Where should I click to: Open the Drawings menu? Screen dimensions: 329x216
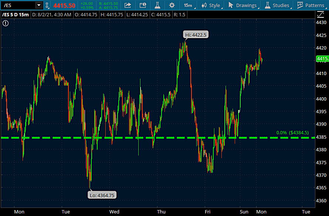pyautogui.click(x=242, y=5)
